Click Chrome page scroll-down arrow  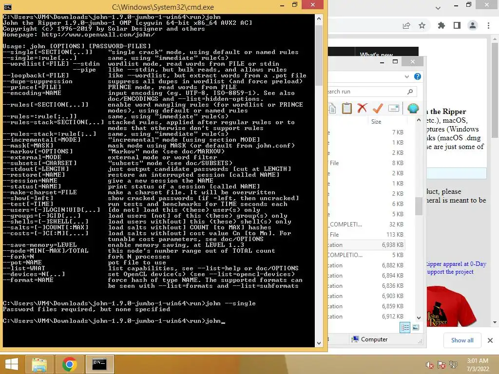(495, 322)
